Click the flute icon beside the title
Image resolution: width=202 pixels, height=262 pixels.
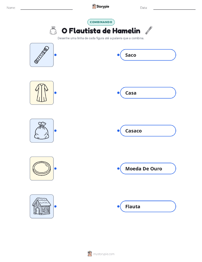point(149,30)
